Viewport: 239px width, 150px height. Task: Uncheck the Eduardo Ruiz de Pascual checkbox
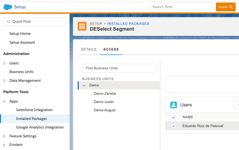(173, 126)
